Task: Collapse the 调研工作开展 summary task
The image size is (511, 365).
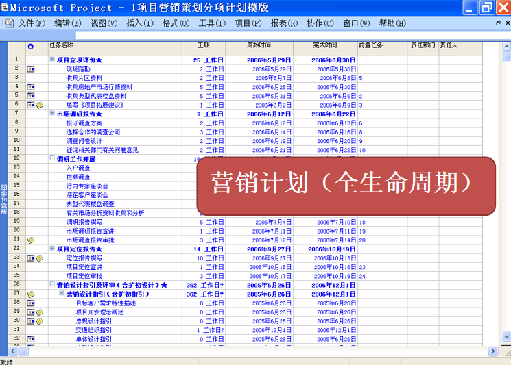Action: 52,158
